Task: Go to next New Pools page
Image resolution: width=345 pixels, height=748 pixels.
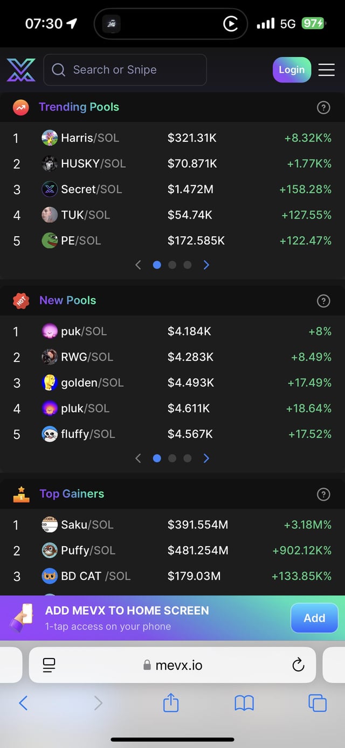Action: 206,458
